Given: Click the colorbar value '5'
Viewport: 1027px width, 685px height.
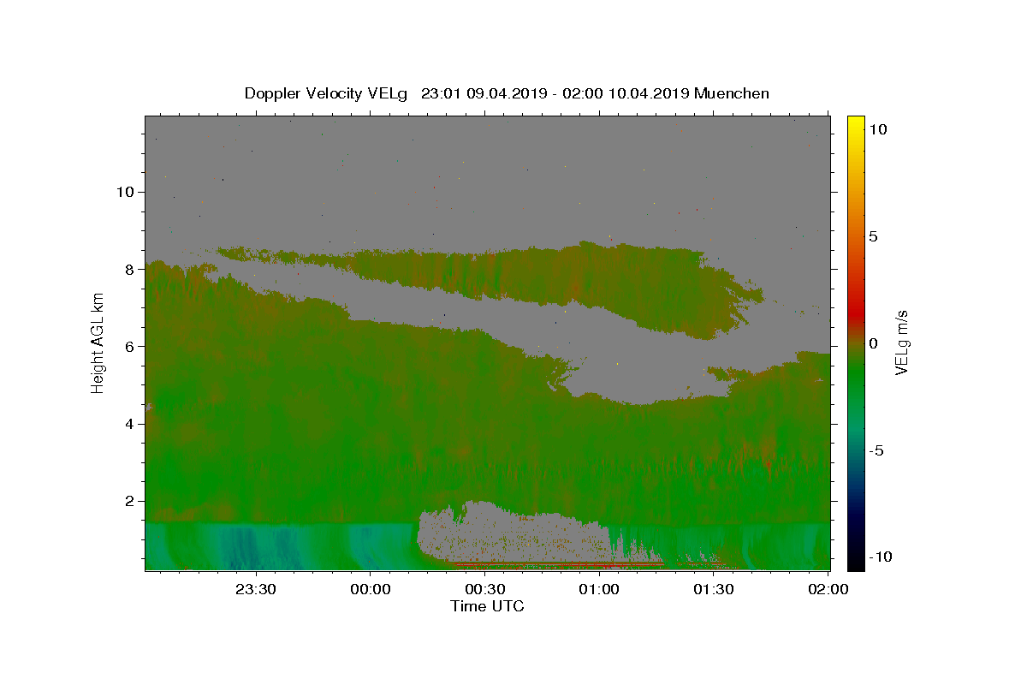Looking at the screenshot, I should click(x=873, y=236).
